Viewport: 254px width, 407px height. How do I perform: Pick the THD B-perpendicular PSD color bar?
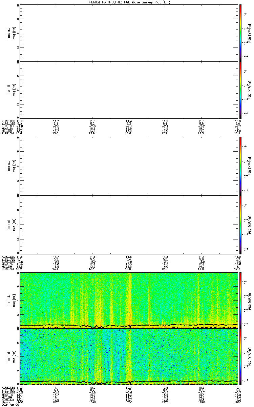pyautogui.click(x=240, y=166)
